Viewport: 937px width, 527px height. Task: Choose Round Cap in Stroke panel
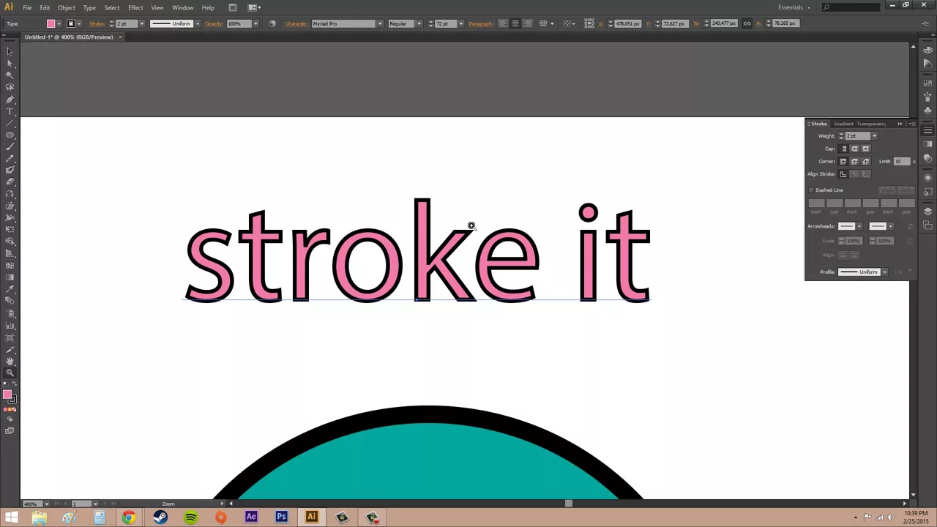coord(854,149)
